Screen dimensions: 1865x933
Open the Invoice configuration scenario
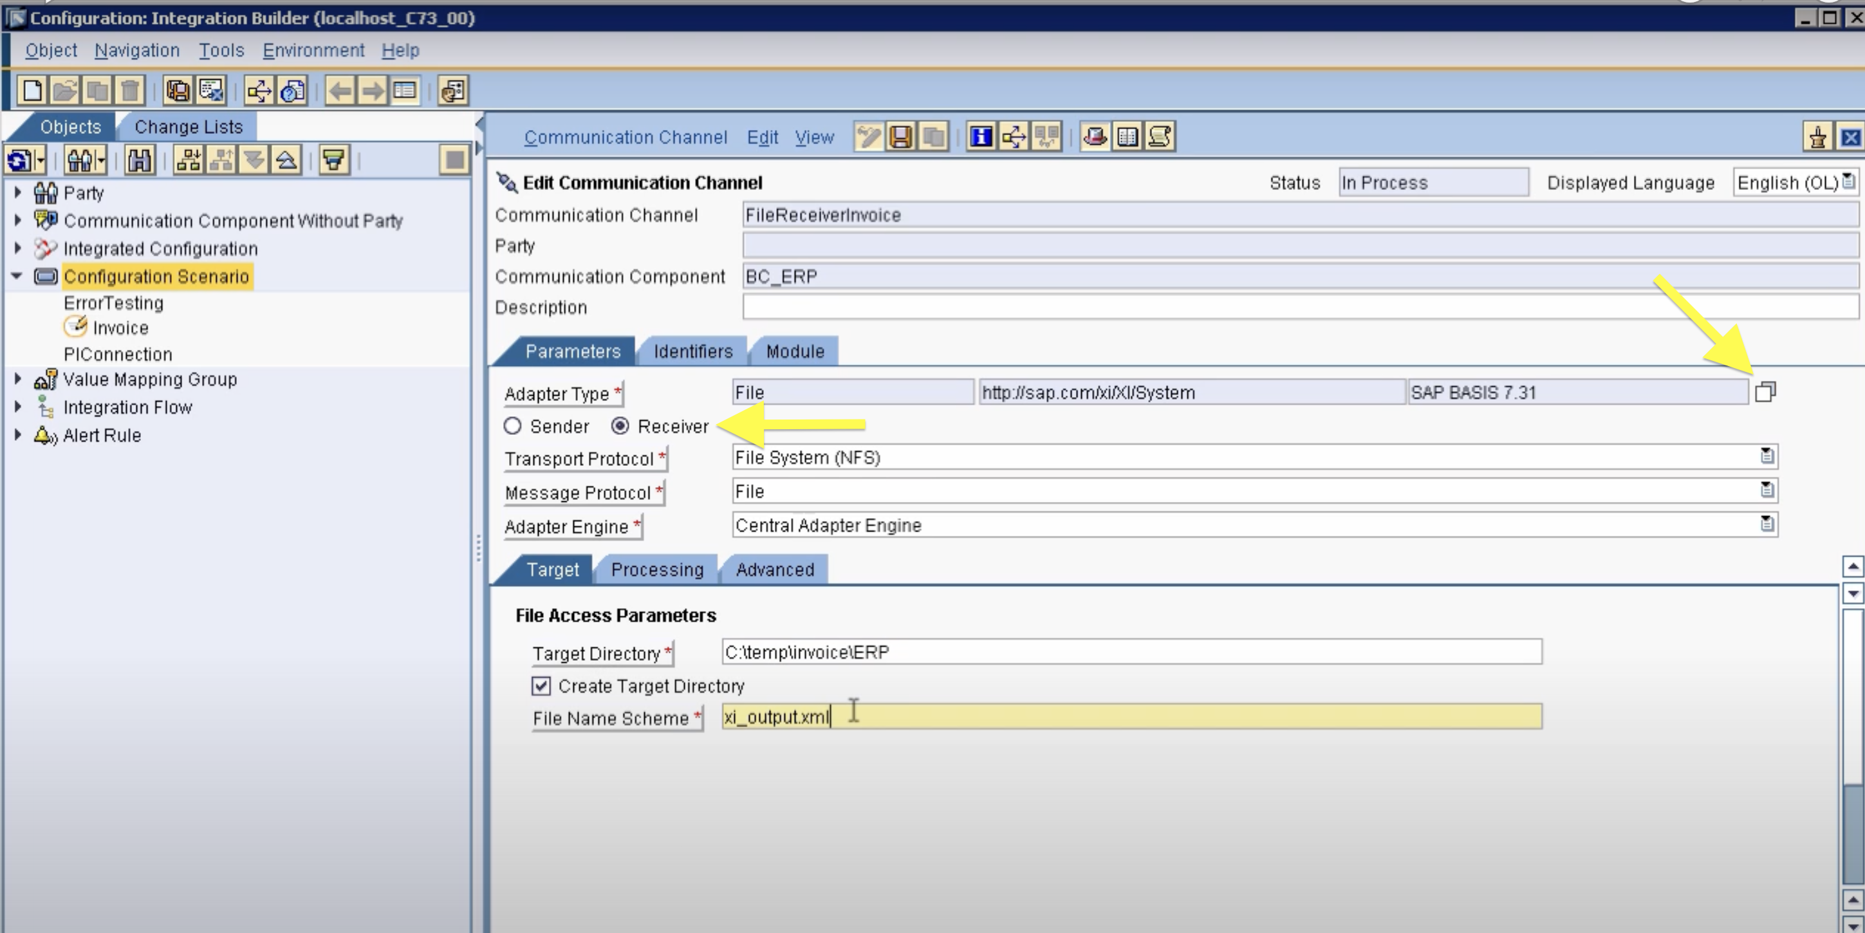click(120, 328)
